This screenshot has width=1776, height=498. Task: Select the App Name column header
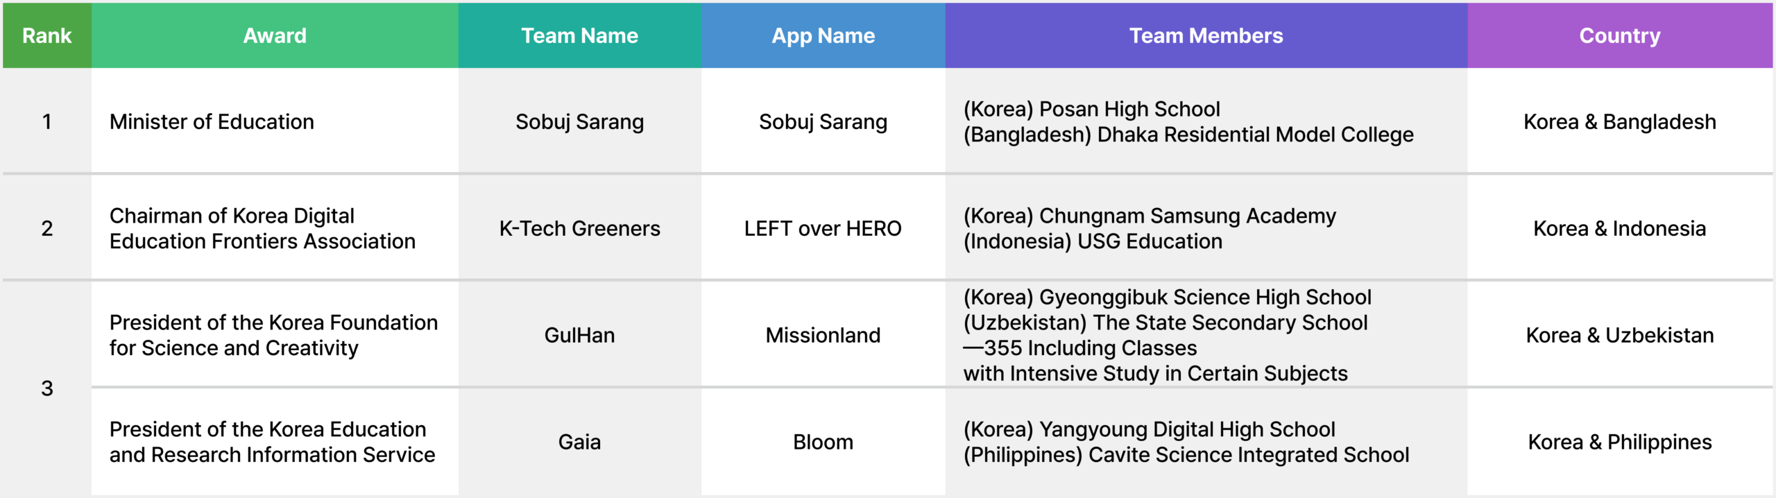(823, 35)
